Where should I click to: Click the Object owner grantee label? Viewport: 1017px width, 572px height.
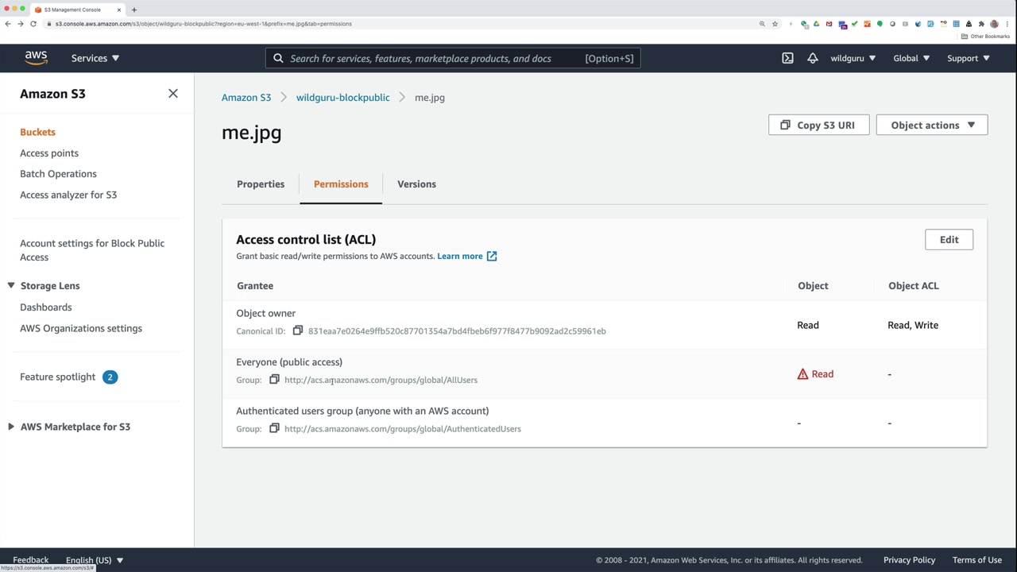click(x=265, y=314)
